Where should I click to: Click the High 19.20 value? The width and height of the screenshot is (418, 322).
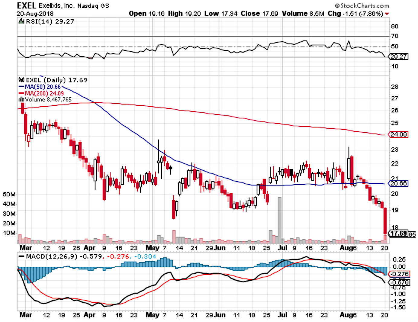point(185,14)
